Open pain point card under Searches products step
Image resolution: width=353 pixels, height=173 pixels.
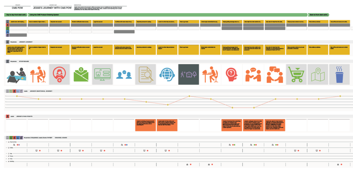[146, 125]
